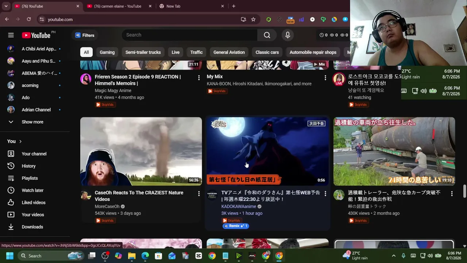Start voice search with microphone icon
Viewport: 467px width, 263px height.
point(287,35)
